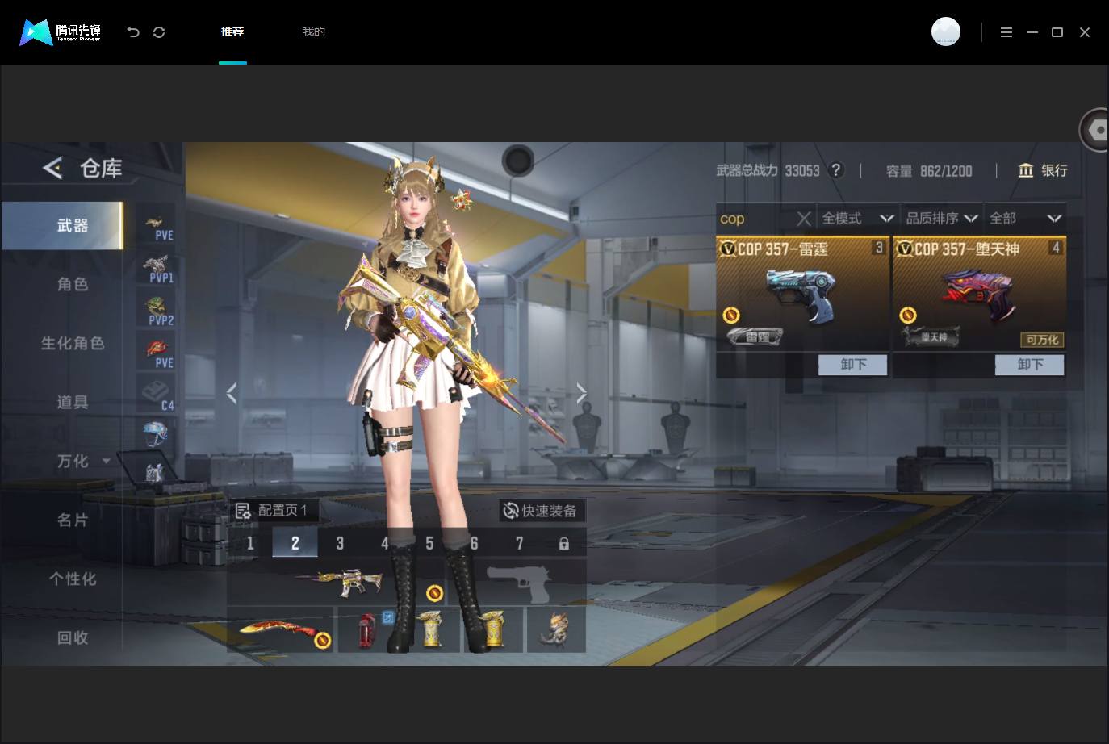1109x744 pixels.
Task: Rotate character with the right arrow
Action: tap(581, 393)
